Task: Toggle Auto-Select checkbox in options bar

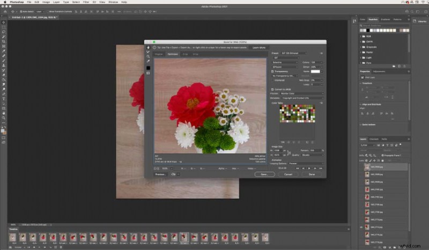Action: (x=21, y=12)
